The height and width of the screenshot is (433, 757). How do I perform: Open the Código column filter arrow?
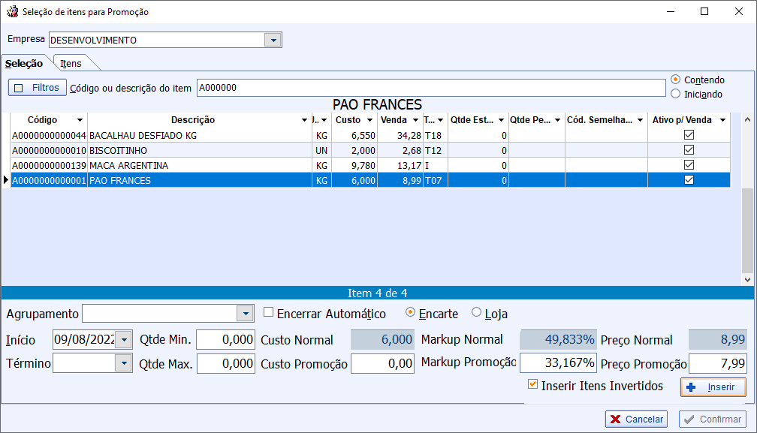point(80,120)
